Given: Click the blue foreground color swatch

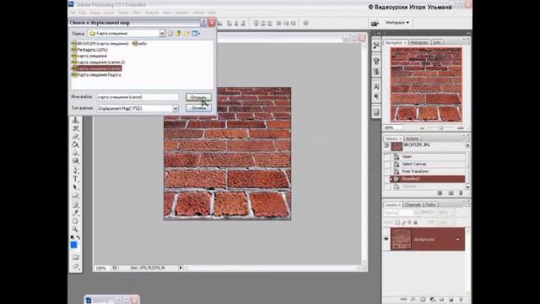Looking at the screenshot, I should coord(73,245).
